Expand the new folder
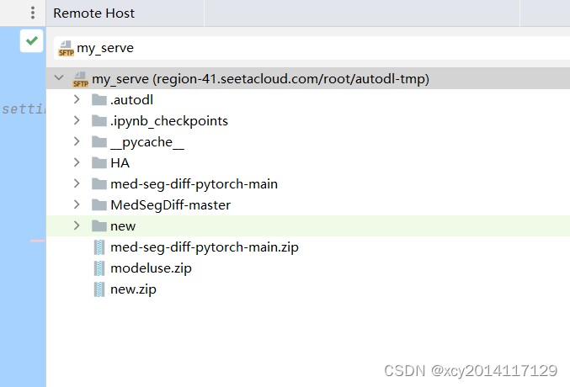The image size is (570, 387). (x=77, y=225)
